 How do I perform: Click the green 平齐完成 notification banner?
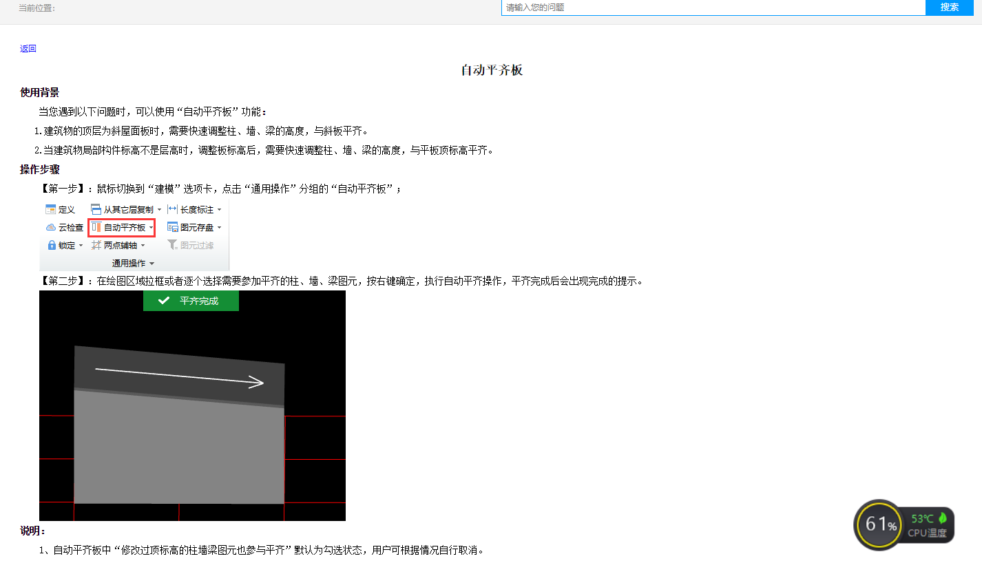point(191,301)
